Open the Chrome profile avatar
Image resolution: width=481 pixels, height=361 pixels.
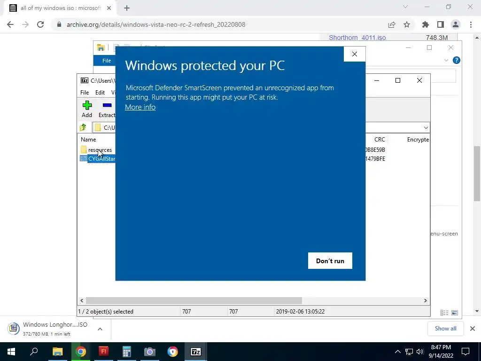[456, 24]
